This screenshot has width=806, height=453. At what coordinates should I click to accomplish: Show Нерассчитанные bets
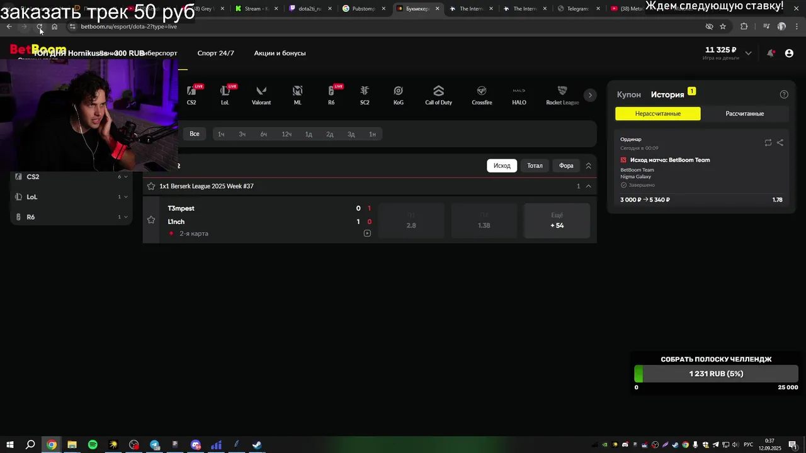(657, 114)
